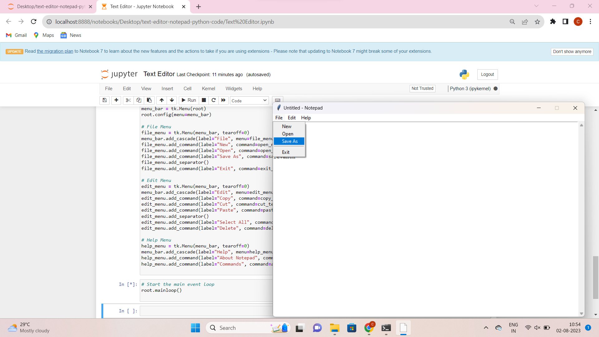Viewport: 599px width, 337px height.
Task: Restart the kernel icon
Action: [x=214, y=100]
